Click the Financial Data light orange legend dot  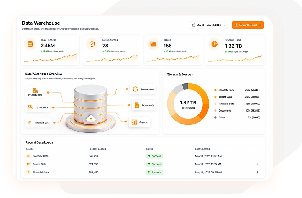coord(215,104)
